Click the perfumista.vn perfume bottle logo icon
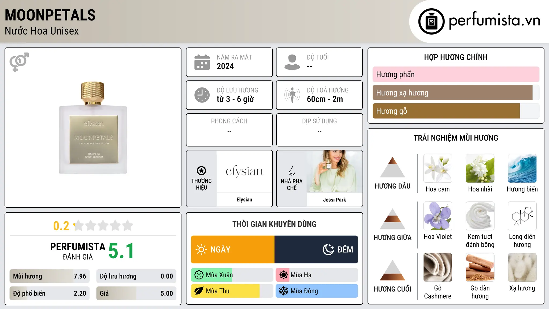The width and height of the screenshot is (549, 309). (x=431, y=21)
